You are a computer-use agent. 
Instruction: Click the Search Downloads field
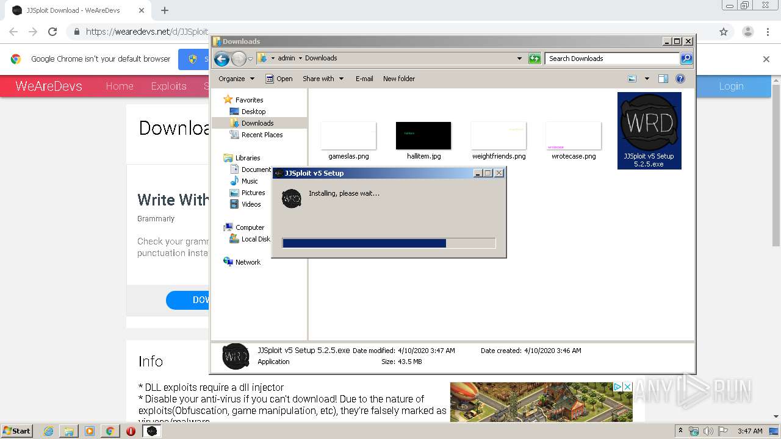(612, 59)
